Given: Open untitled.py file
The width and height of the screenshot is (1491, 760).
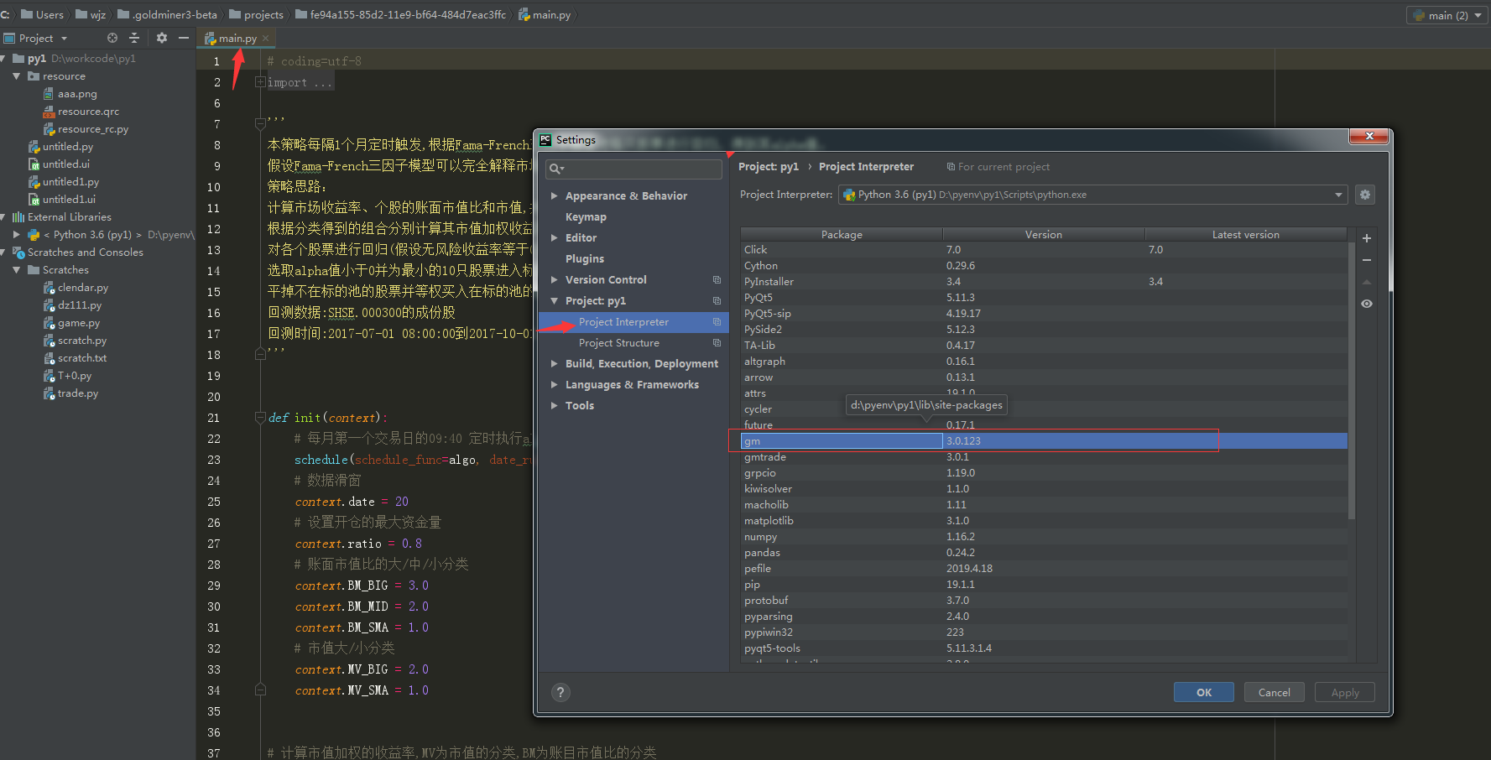Looking at the screenshot, I should (68, 147).
